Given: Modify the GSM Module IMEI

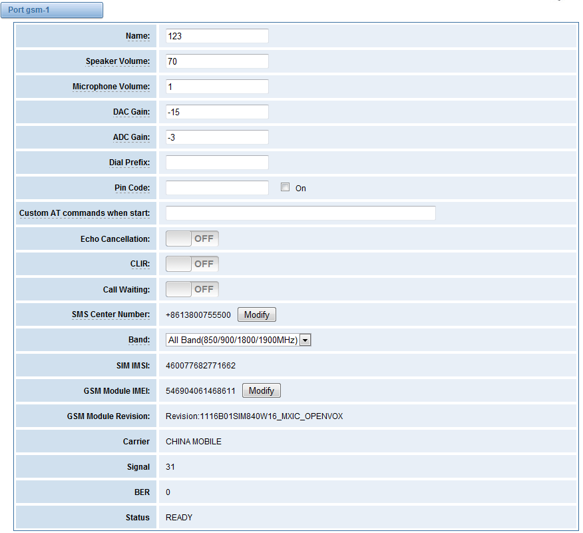Looking at the screenshot, I should [x=262, y=391].
